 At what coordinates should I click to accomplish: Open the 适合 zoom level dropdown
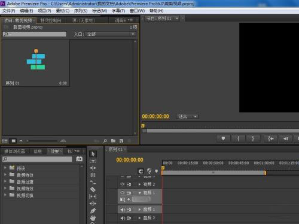187,117
